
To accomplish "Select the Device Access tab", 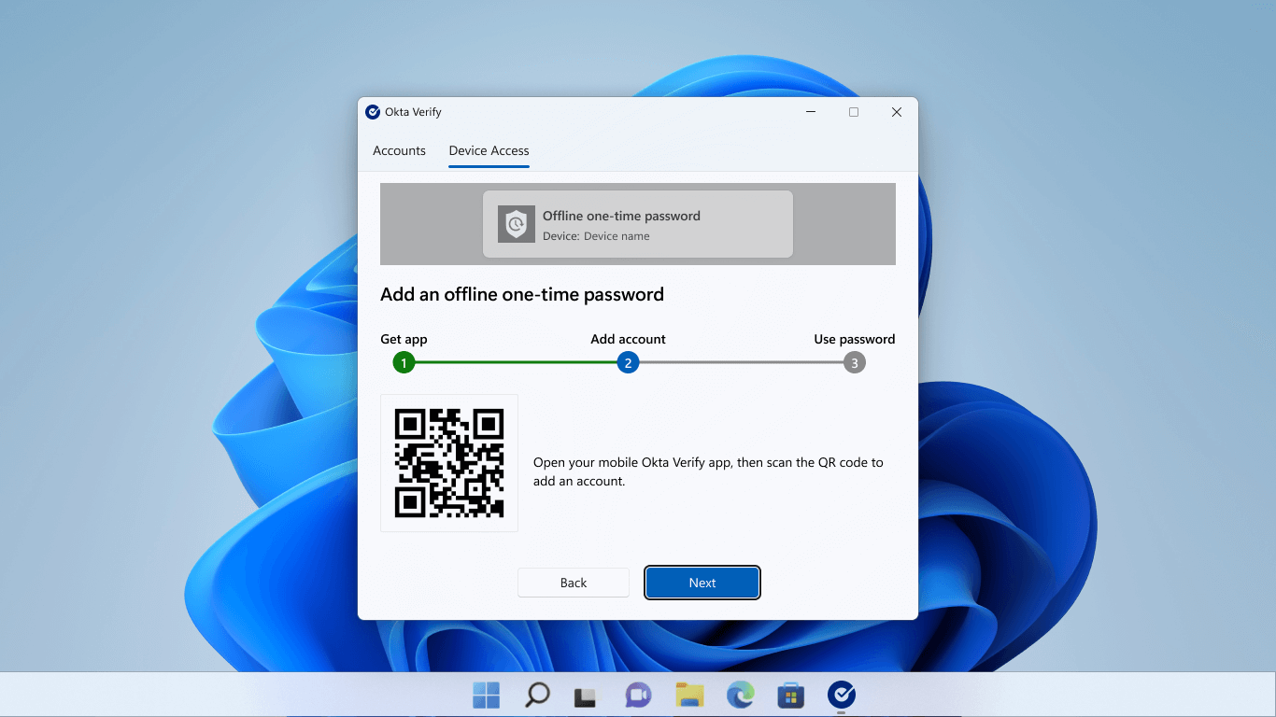I will point(489,150).
